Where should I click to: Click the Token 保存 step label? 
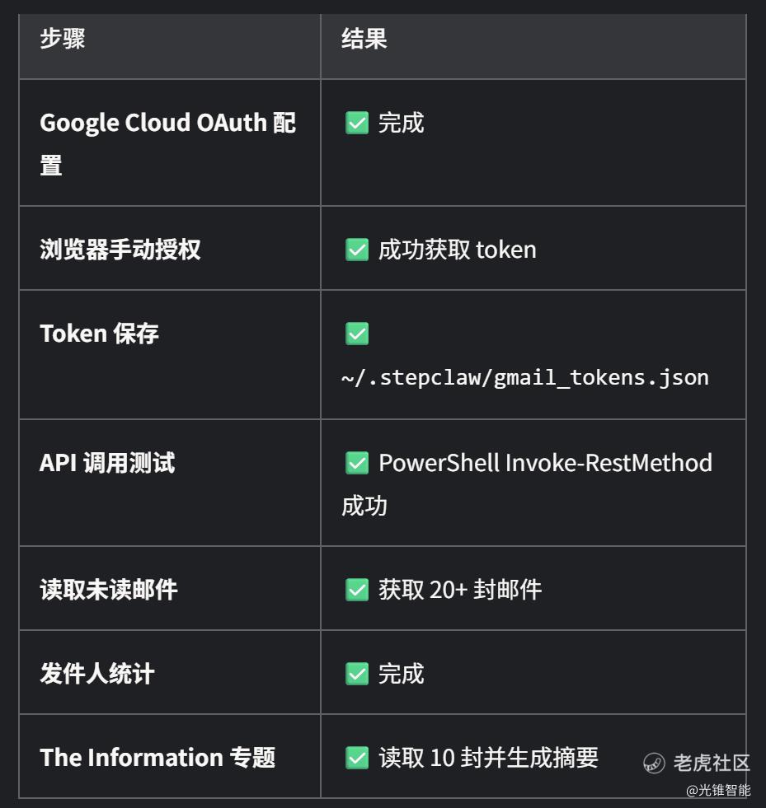pyautogui.click(x=99, y=334)
